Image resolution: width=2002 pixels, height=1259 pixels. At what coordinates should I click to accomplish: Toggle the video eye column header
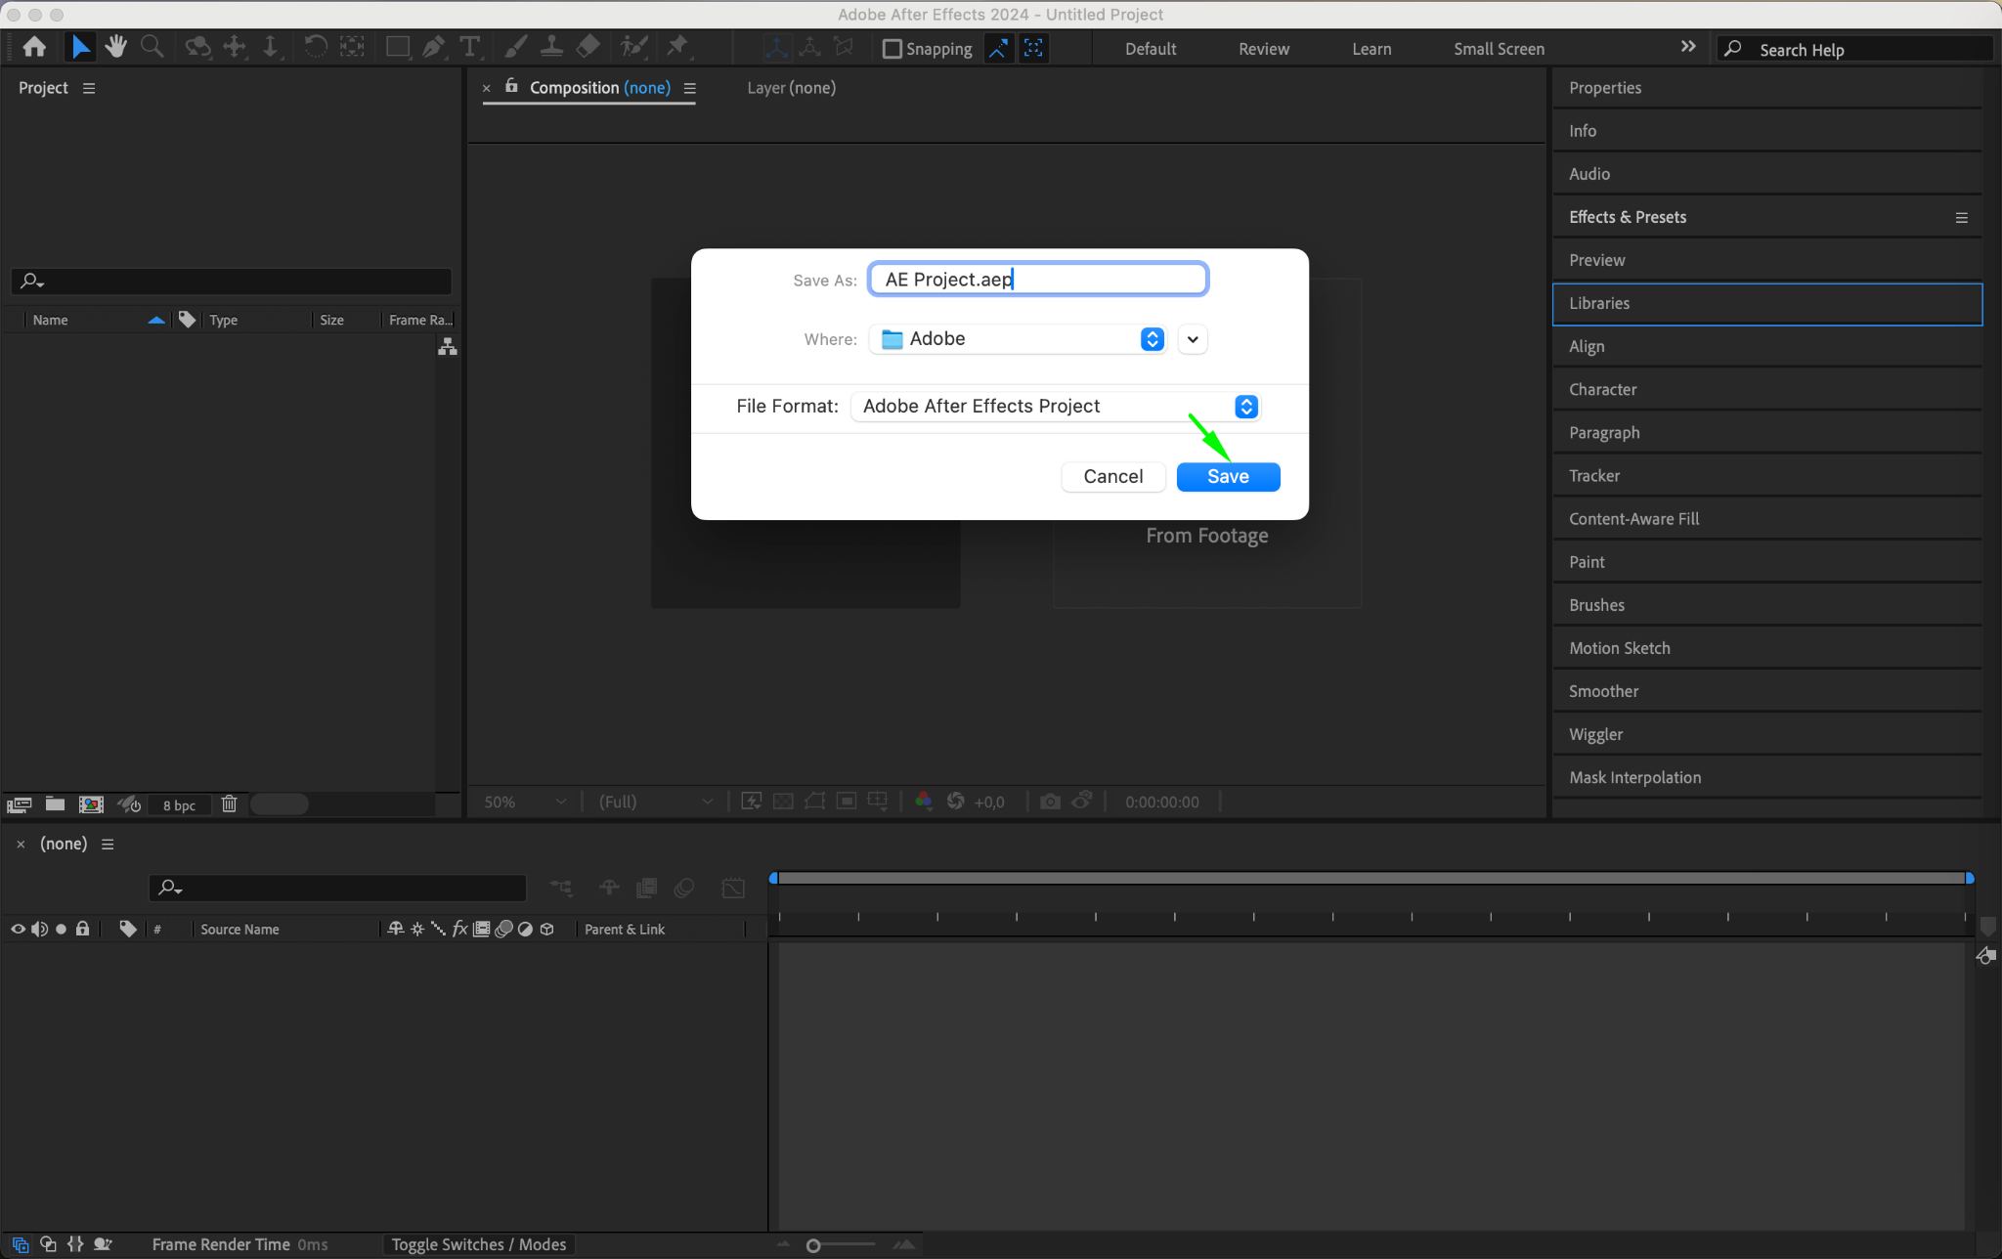18,929
